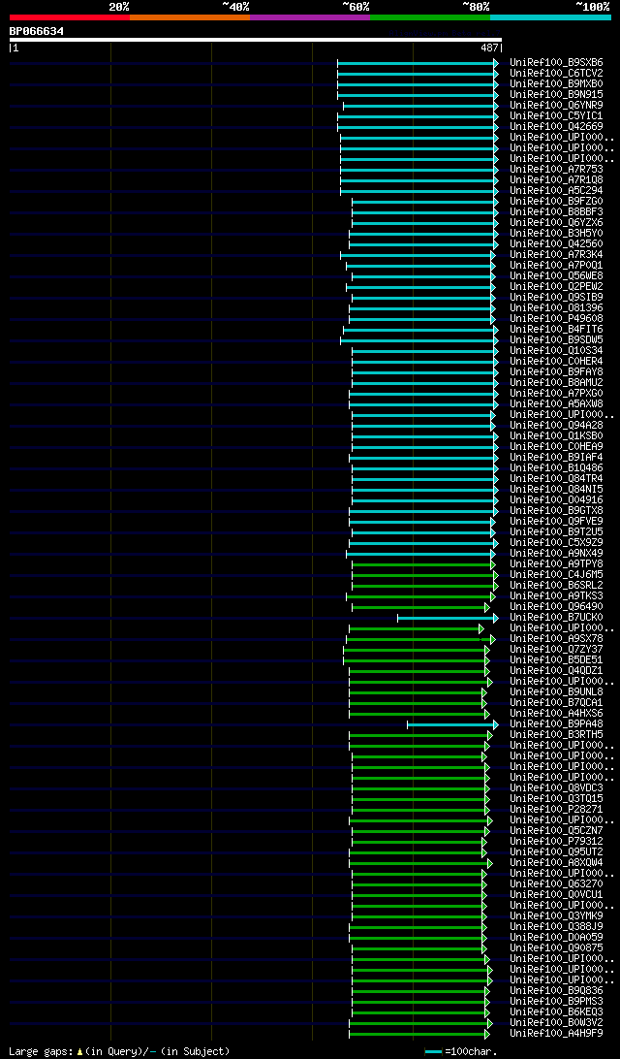Select the UniRef100_C5X9Z9 label
This screenshot has width=620, height=1059.
[557, 542]
